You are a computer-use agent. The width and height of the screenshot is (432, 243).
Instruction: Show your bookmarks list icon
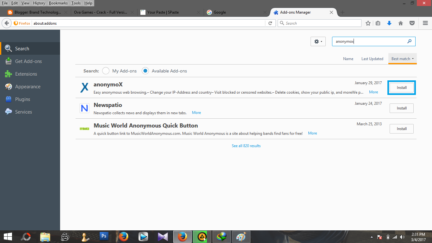click(378, 23)
